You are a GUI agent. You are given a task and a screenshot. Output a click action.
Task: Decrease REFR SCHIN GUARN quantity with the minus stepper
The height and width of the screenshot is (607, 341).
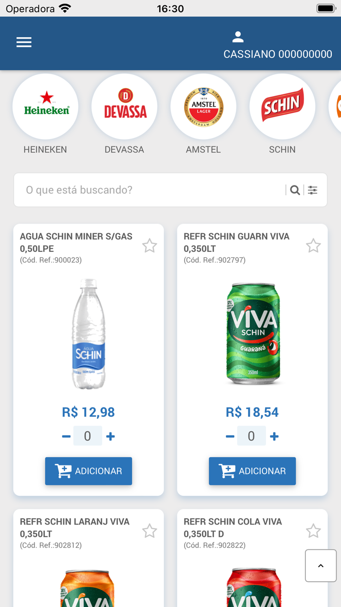click(229, 436)
